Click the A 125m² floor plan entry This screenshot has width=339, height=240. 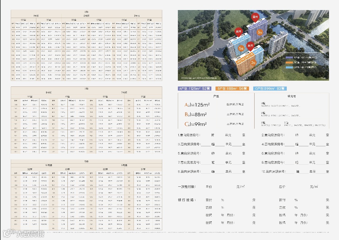(x=197, y=105)
